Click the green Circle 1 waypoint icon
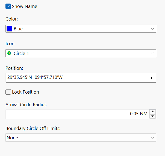 tap(9, 53)
